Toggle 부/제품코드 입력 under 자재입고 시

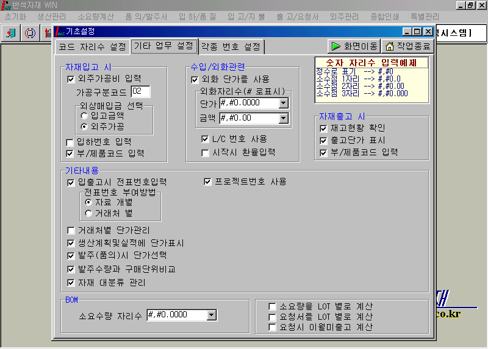(70, 153)
